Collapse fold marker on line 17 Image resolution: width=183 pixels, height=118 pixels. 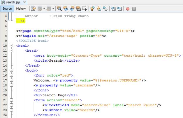(x=11, y=80)
